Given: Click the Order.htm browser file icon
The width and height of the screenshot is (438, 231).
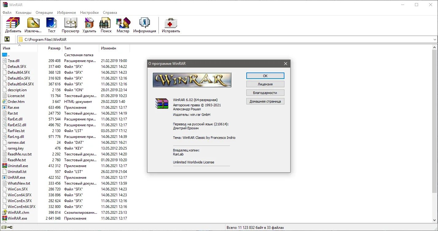Looking at the screenshot, I should tap(5, 102).
